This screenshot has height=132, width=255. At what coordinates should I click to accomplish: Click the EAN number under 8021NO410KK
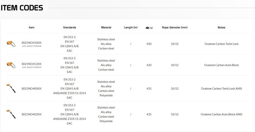click(x=32, y=46)
